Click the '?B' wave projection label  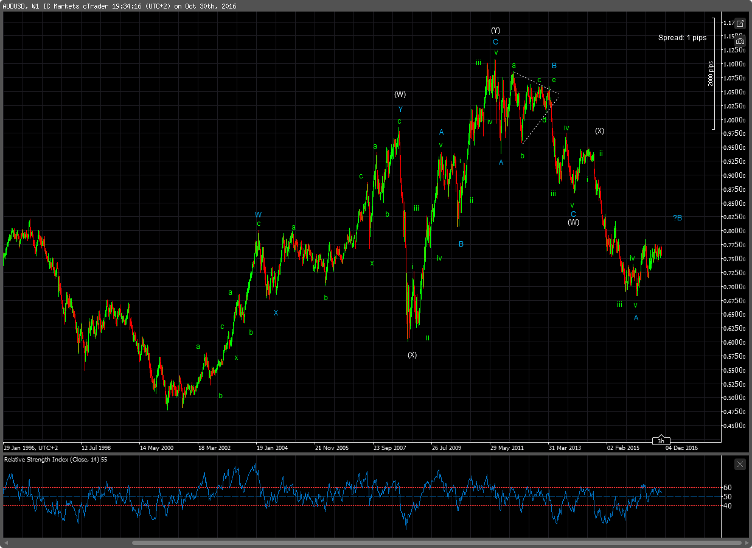[x=677, y=218]
